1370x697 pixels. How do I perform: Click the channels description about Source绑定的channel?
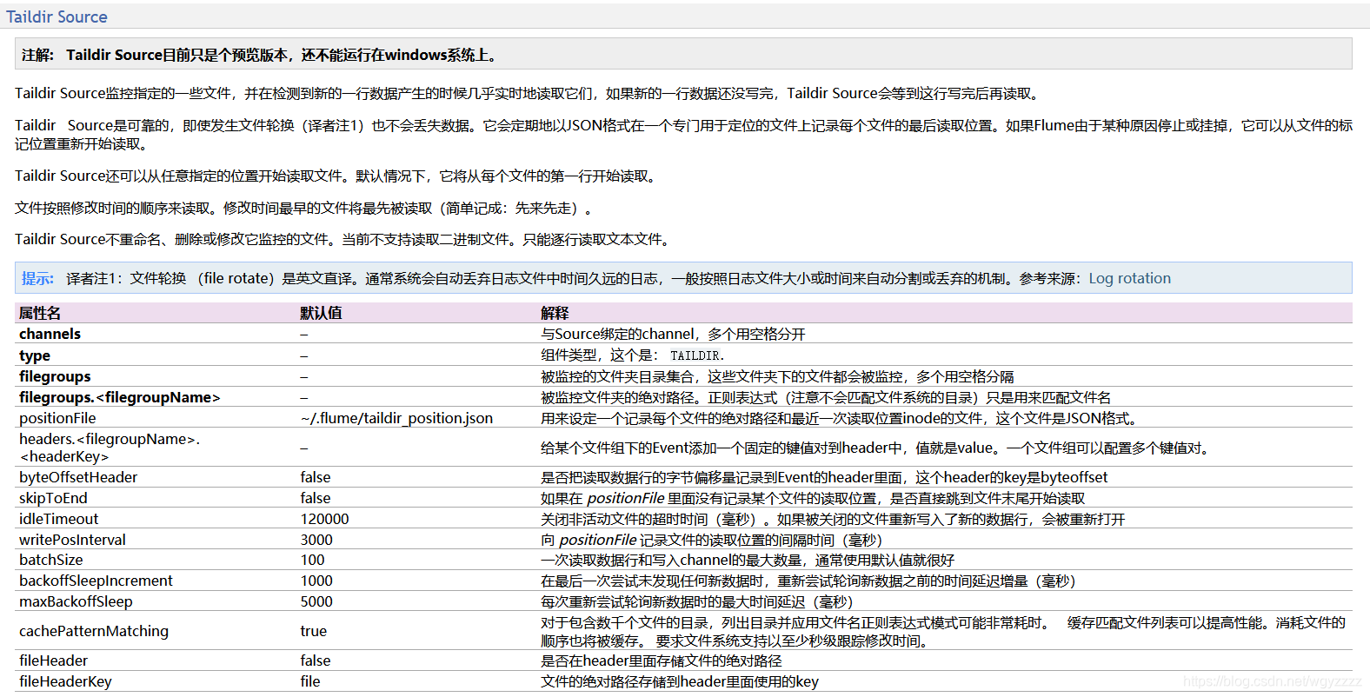coord(673,334)
